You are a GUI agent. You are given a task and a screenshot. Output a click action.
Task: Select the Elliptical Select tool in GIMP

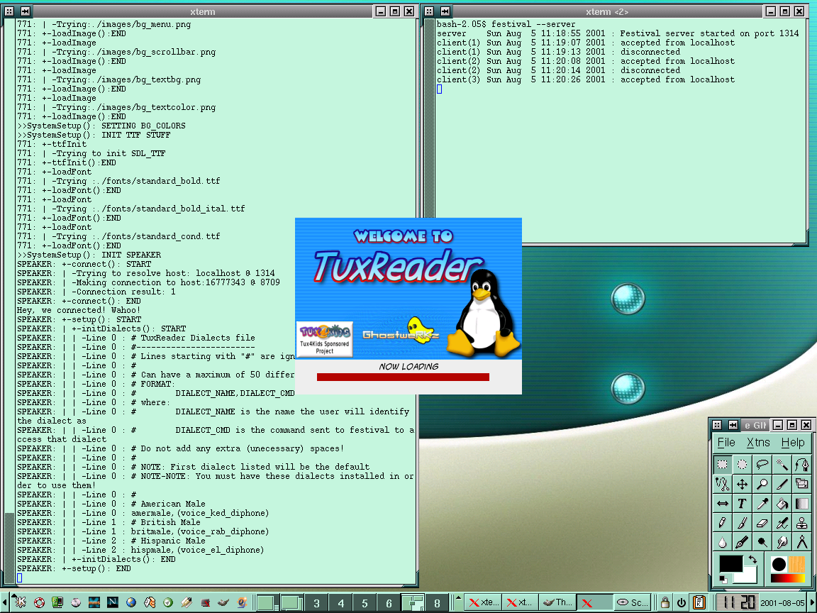742,464
